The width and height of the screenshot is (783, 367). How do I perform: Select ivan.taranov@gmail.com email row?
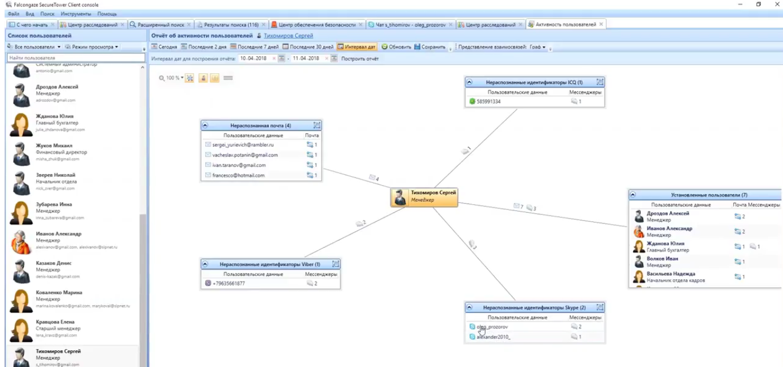pos(261,165)
